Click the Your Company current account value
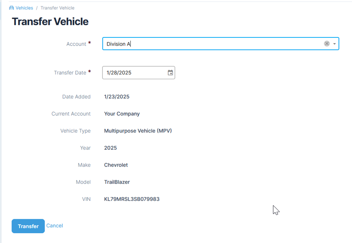Image resolution: width=352 pixels, height=243 pixels. click(122, 114)
